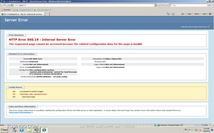Click config line 35 system.web.extensions
This screenshot has width=214, height=133.
[x=33, y=94]
